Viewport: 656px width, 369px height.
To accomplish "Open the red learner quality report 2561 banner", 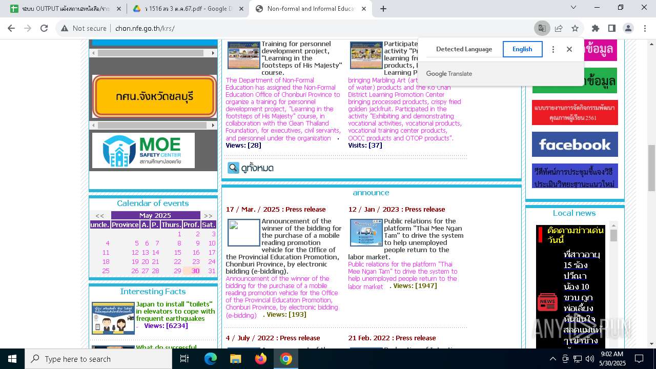I will (575, 113).
